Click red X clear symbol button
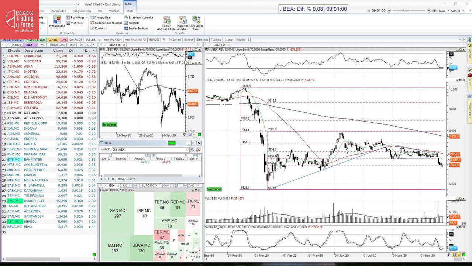The width and height of the screenshot is (472, 266). point(198,150)
